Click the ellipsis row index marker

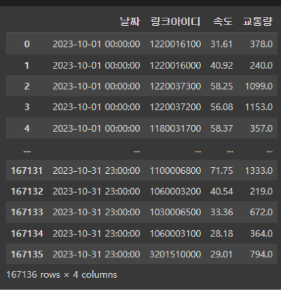(27, 151)
